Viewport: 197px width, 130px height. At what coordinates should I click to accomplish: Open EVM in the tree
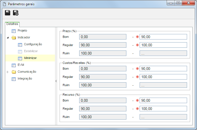21,65
